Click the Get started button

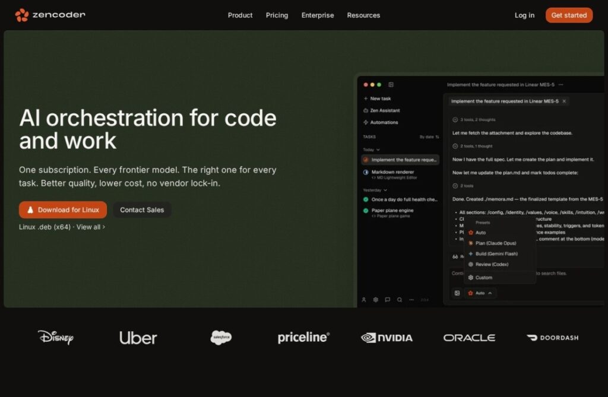click(x=569, y=15)
